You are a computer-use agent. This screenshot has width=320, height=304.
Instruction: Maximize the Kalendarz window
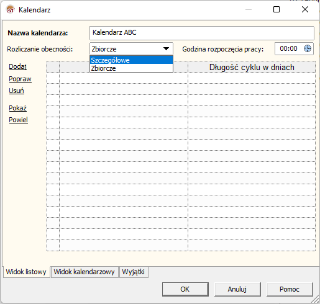point(277,9)
